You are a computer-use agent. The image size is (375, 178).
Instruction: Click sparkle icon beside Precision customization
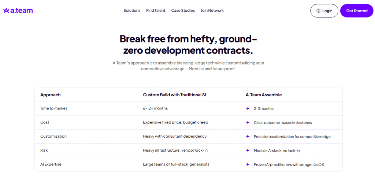(248, 136)
